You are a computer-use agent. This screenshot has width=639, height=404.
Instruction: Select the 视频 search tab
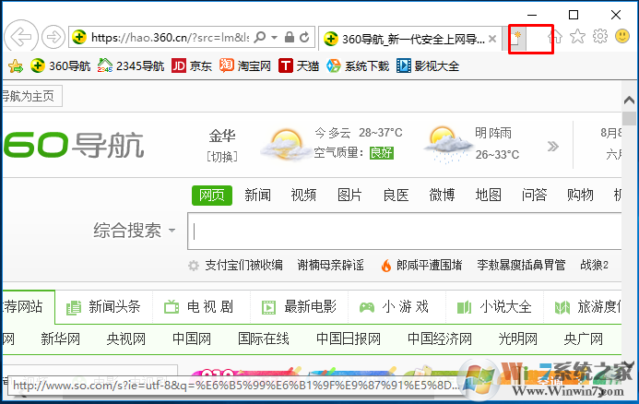tap(303, 196)
